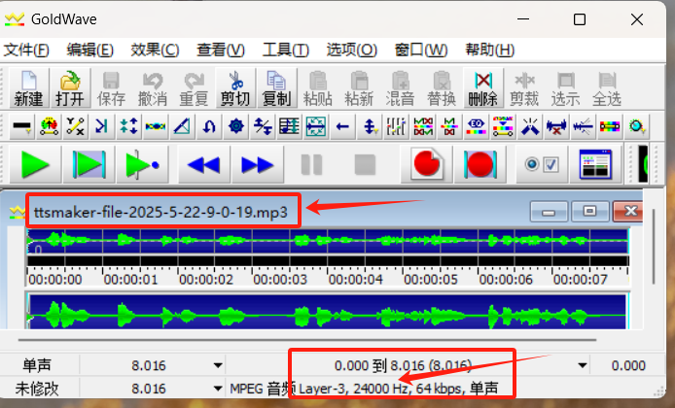Open control properties with the radio-checkbox icon
The width and height of the screenshot is (675, 408).
[x=542, y=165]
